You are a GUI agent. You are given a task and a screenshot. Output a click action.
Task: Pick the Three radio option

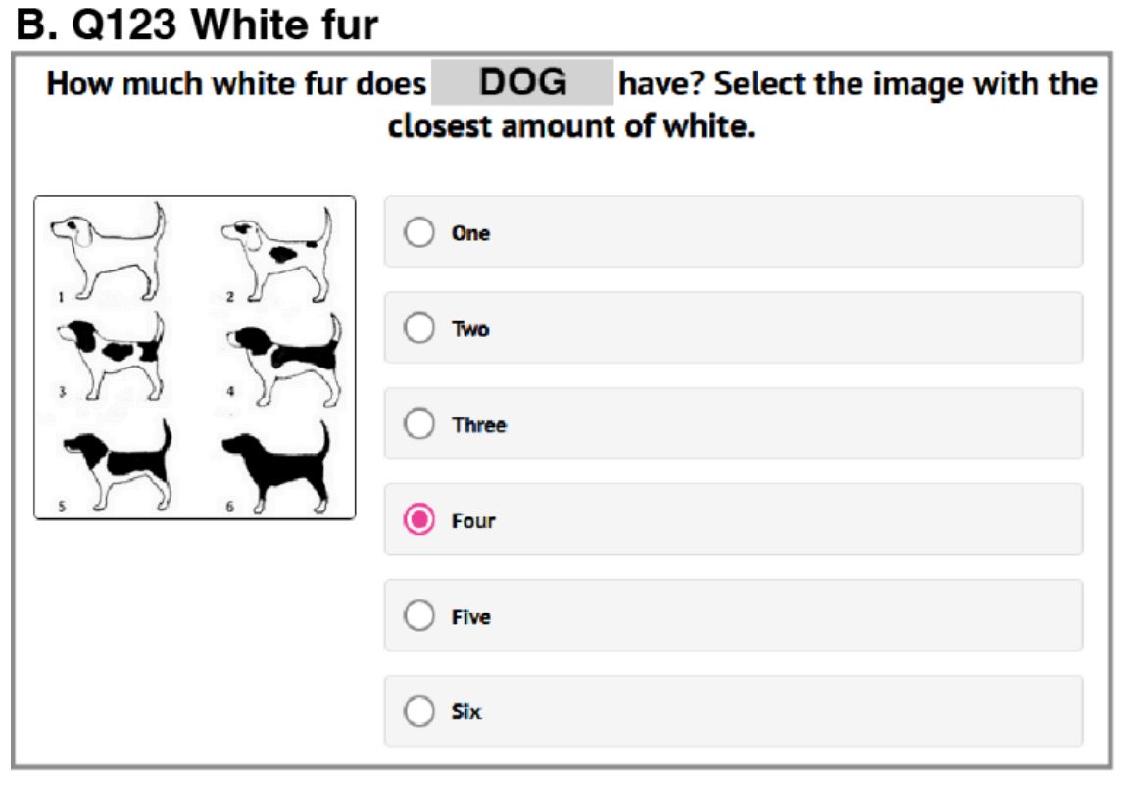419,424
